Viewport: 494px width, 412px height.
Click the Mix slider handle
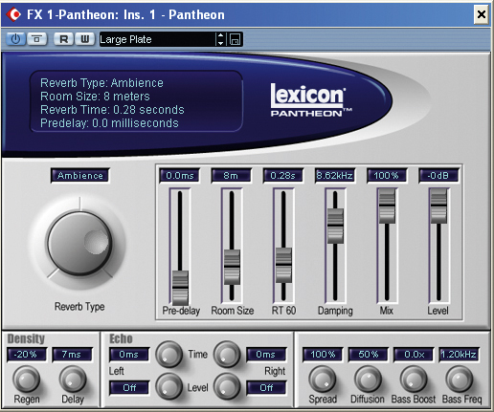point(387,206)
